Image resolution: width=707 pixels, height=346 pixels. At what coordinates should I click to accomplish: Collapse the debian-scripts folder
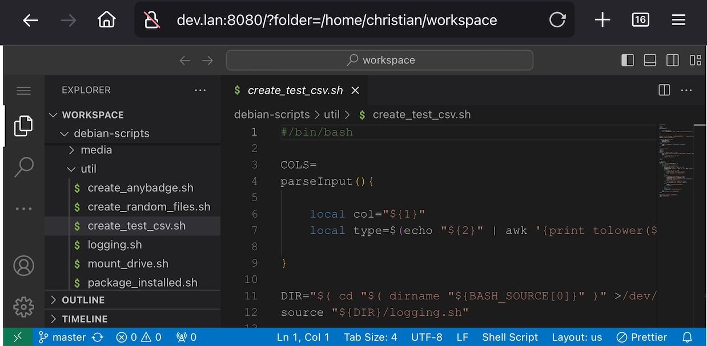(x=132, y=133)
